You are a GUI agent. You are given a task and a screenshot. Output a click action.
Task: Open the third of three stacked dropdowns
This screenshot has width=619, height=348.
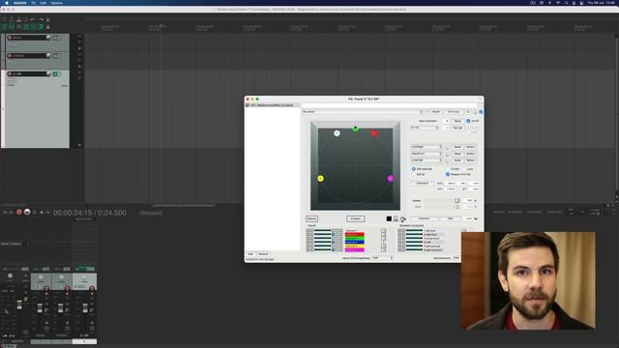426,160
